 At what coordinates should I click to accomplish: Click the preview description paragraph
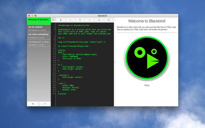(x=146, y=28)
